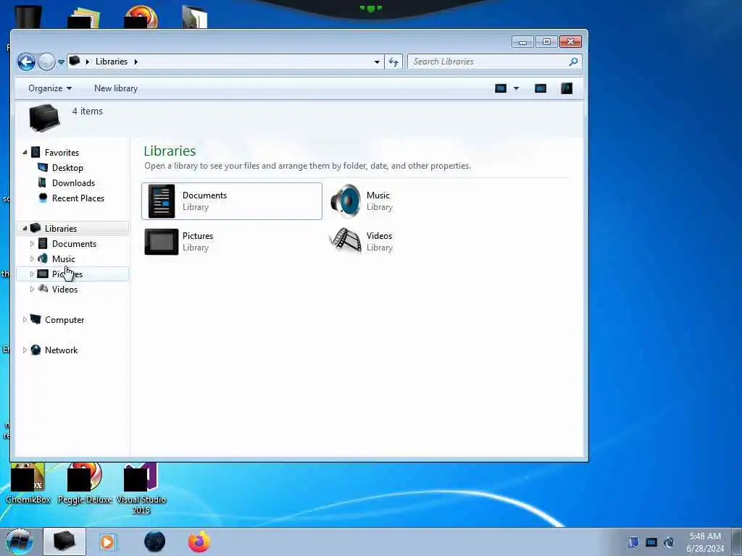The width and height of the screenshot is (742, 556).
Task: Click the Pictures library name text
Action: tap(198, 236)
